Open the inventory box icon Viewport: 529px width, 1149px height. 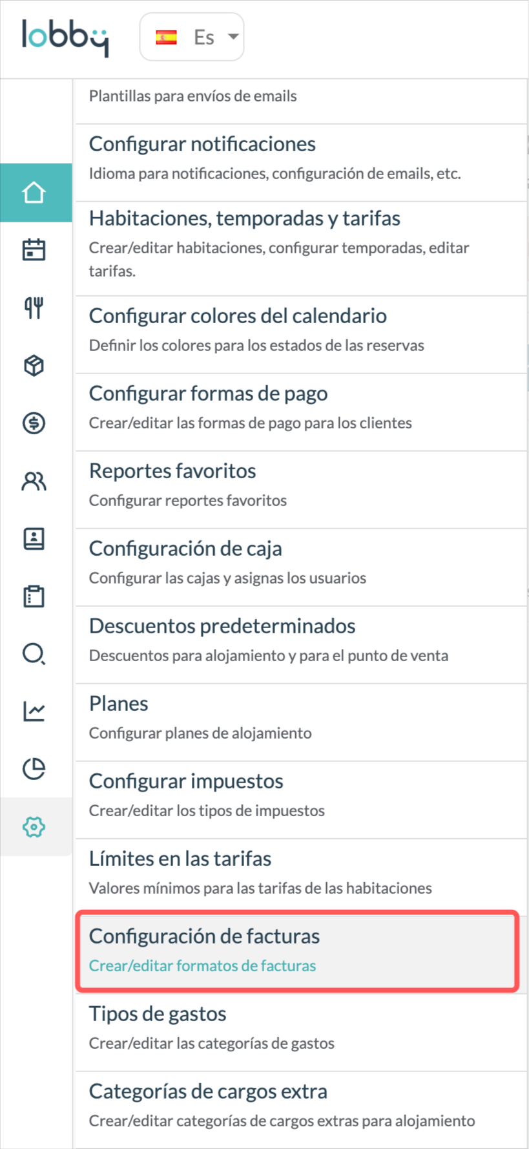(34, 366)
